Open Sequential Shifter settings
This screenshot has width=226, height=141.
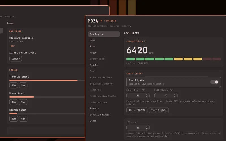point(101,83)
